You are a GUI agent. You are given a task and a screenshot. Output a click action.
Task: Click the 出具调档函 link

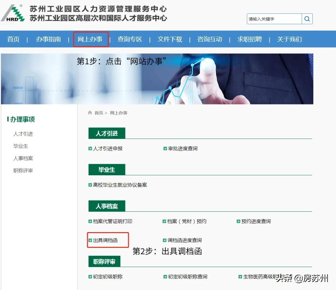click(106, 240)
